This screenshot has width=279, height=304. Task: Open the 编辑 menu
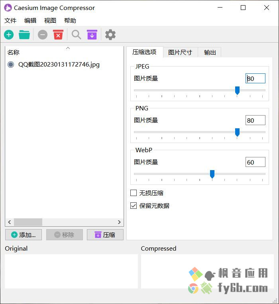[x=30, y=20]
